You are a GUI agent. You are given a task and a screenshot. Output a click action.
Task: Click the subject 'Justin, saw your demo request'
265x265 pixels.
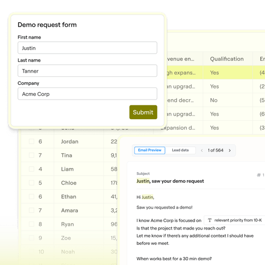pos(170,181)
